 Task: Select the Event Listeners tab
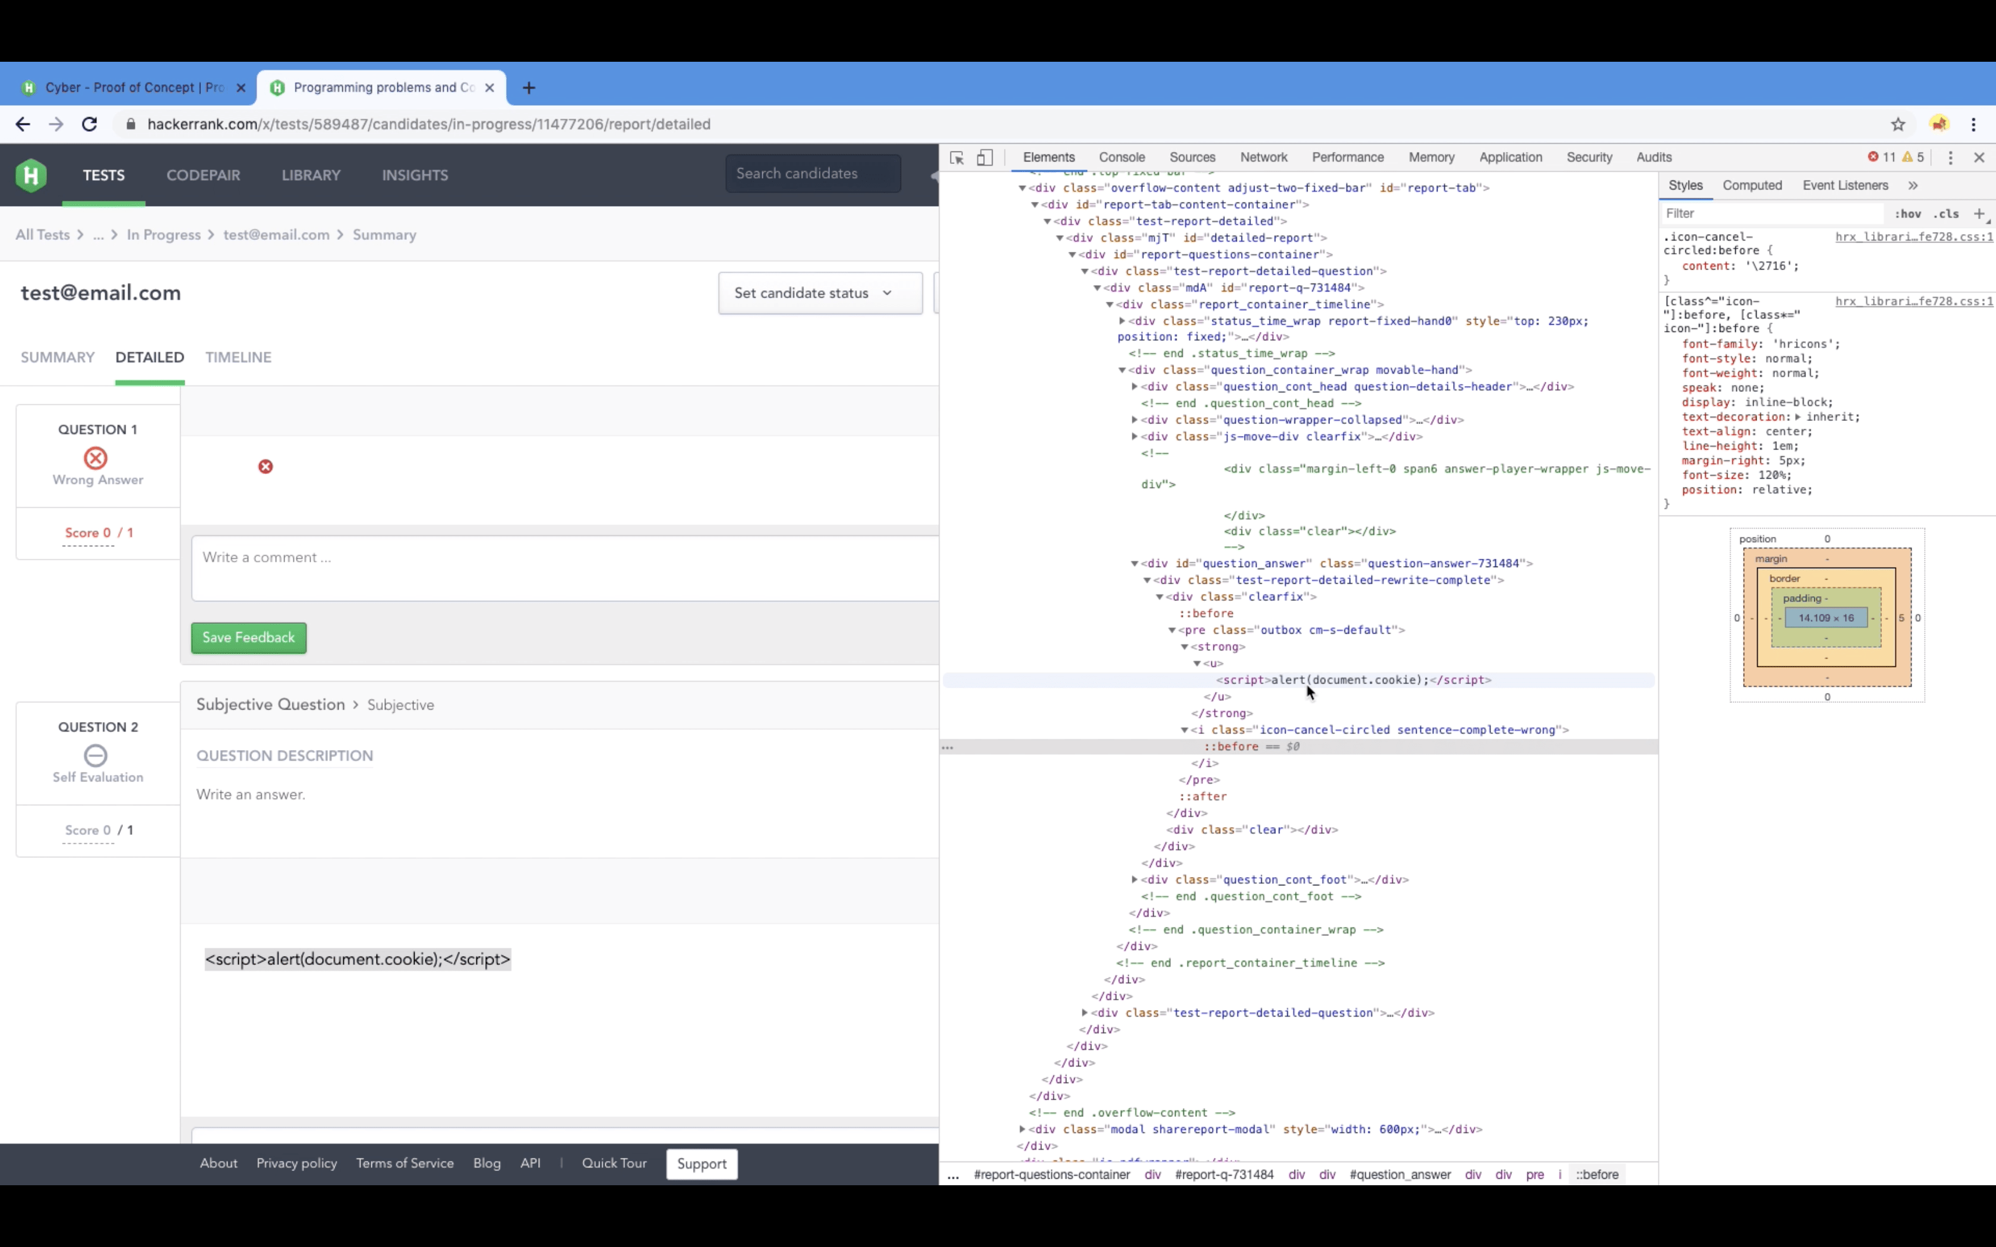pyautogui.click(x=1845, y=185)
